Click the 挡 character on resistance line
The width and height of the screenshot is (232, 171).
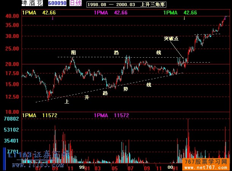coord(116,52)
